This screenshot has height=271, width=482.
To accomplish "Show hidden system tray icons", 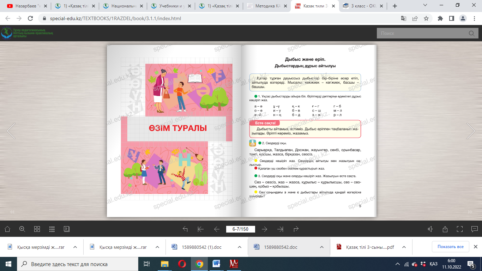I will pyautogui.click(x=398, y=264).
